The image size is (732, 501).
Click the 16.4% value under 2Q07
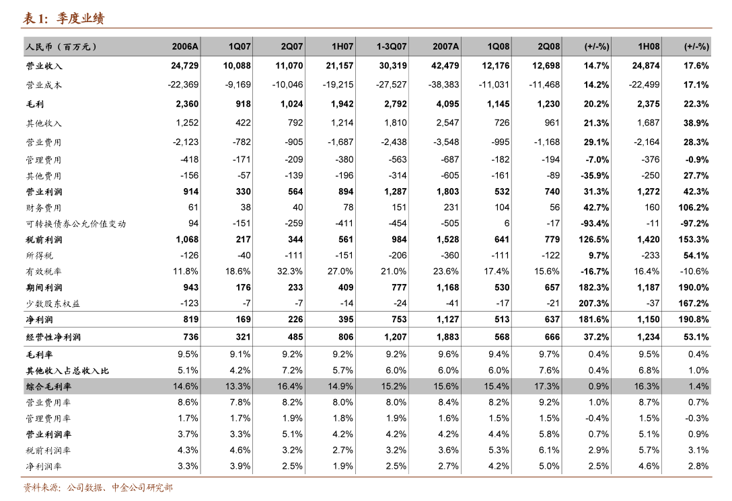(x=290, y=387)
